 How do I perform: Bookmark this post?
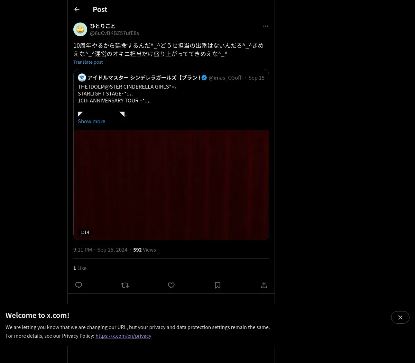(x=218, y=285)
